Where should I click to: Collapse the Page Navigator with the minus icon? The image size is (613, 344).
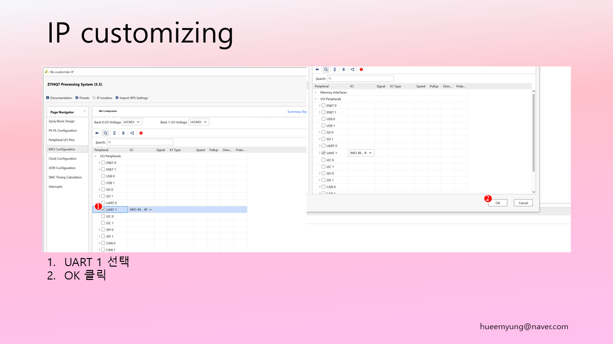coord(84,112)
